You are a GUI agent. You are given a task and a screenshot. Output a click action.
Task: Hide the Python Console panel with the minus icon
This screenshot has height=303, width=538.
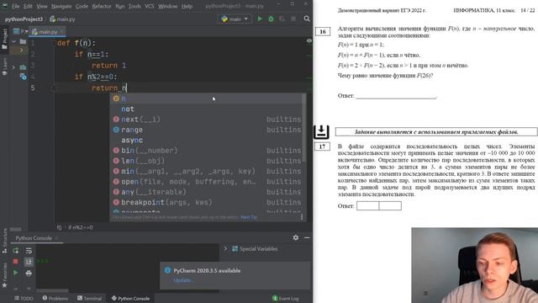point(307,237)
